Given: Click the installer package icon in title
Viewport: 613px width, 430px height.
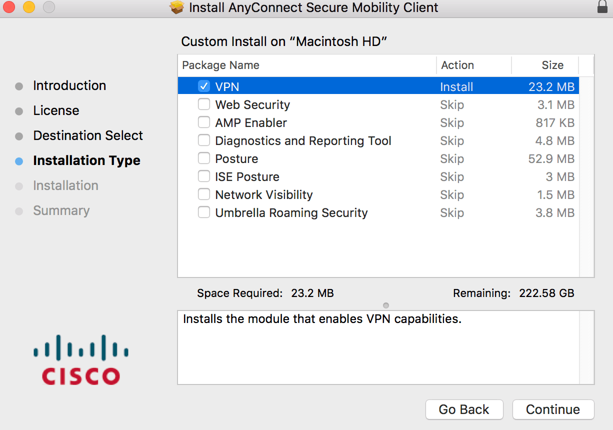Looking at the screenshot, I should (177, 7).
